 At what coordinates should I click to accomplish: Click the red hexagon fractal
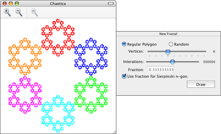click(58, 38)
